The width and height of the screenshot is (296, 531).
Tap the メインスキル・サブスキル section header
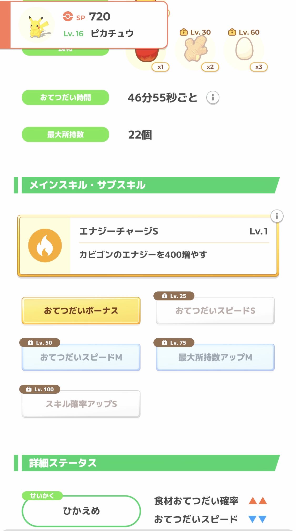click(147, 185)
